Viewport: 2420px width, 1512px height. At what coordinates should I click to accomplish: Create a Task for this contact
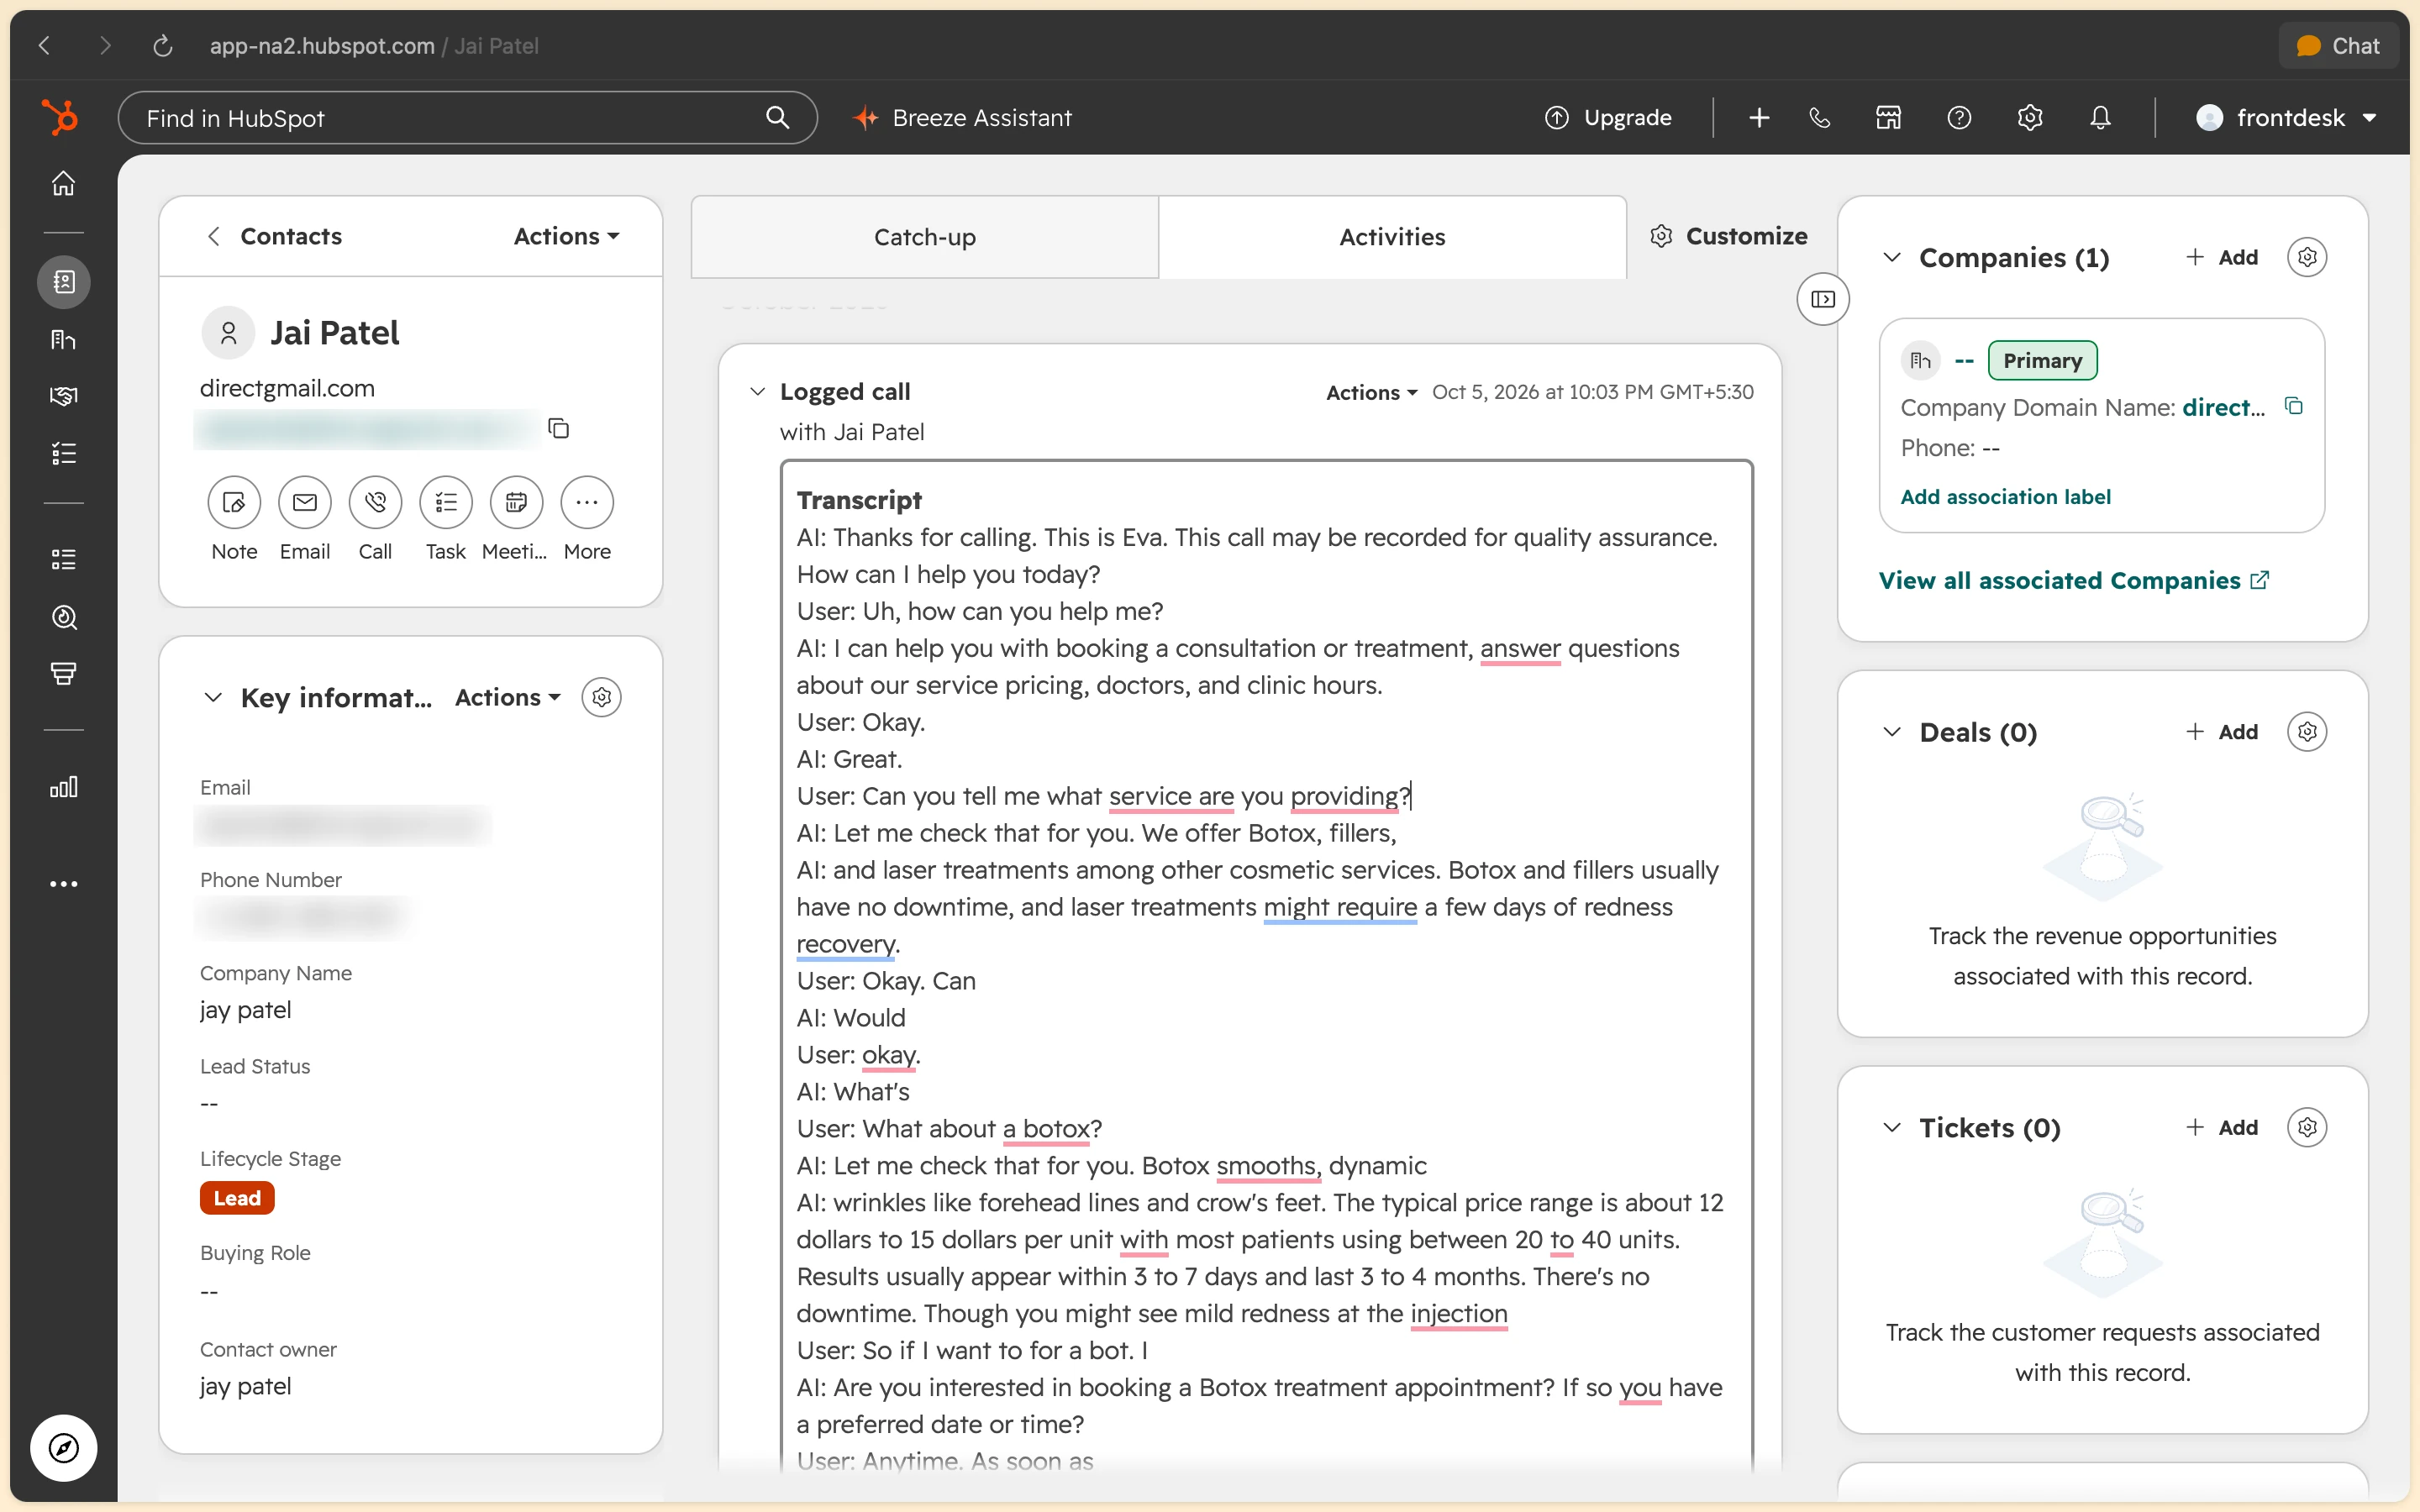pos(446,502)
